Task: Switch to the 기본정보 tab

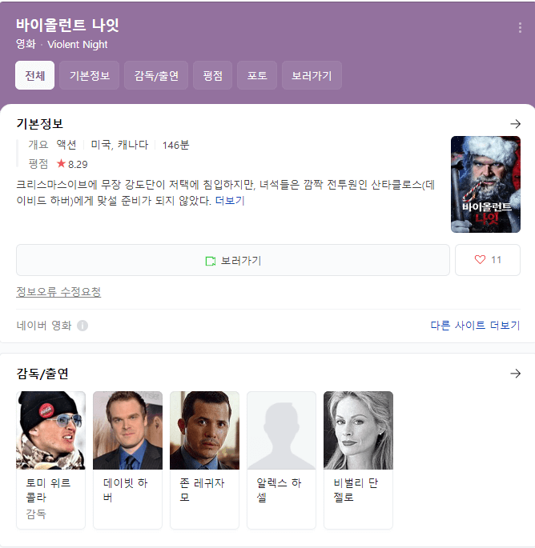Action: pyautogui.click(x=89, y=75)
